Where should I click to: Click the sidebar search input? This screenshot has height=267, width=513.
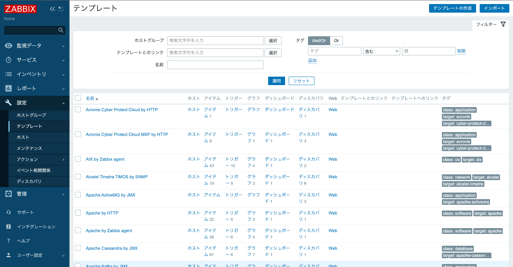(x=31, y=30)
